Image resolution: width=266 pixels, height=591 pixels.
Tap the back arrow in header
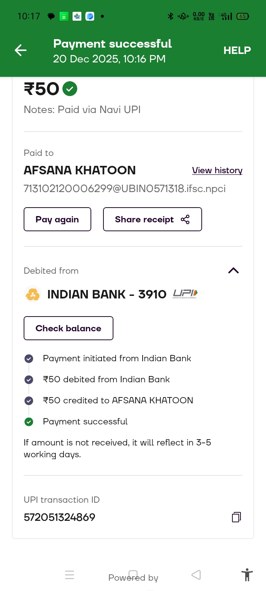pos(21,50)
